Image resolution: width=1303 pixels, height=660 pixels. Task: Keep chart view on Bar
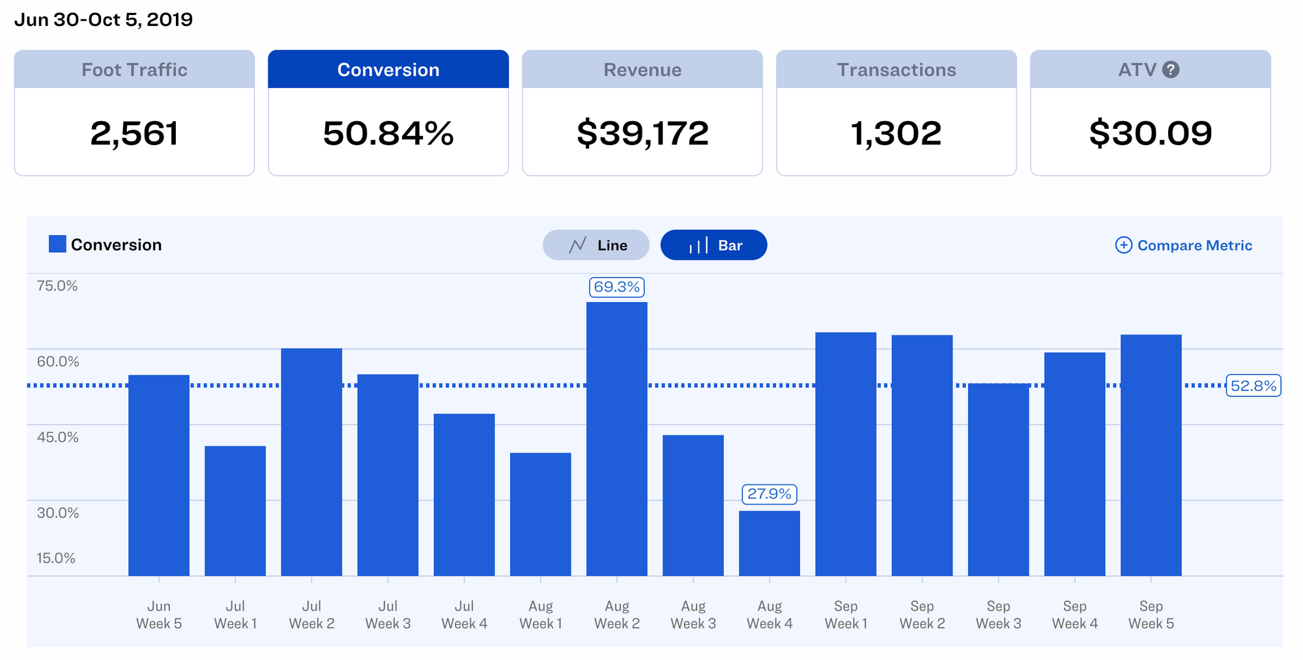[x=713, y=245]
